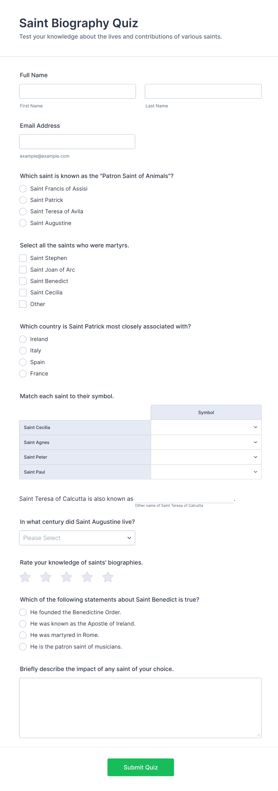Click the Email Address field
The width and height of the screenshot is (278, 791).
pos(77,142)
